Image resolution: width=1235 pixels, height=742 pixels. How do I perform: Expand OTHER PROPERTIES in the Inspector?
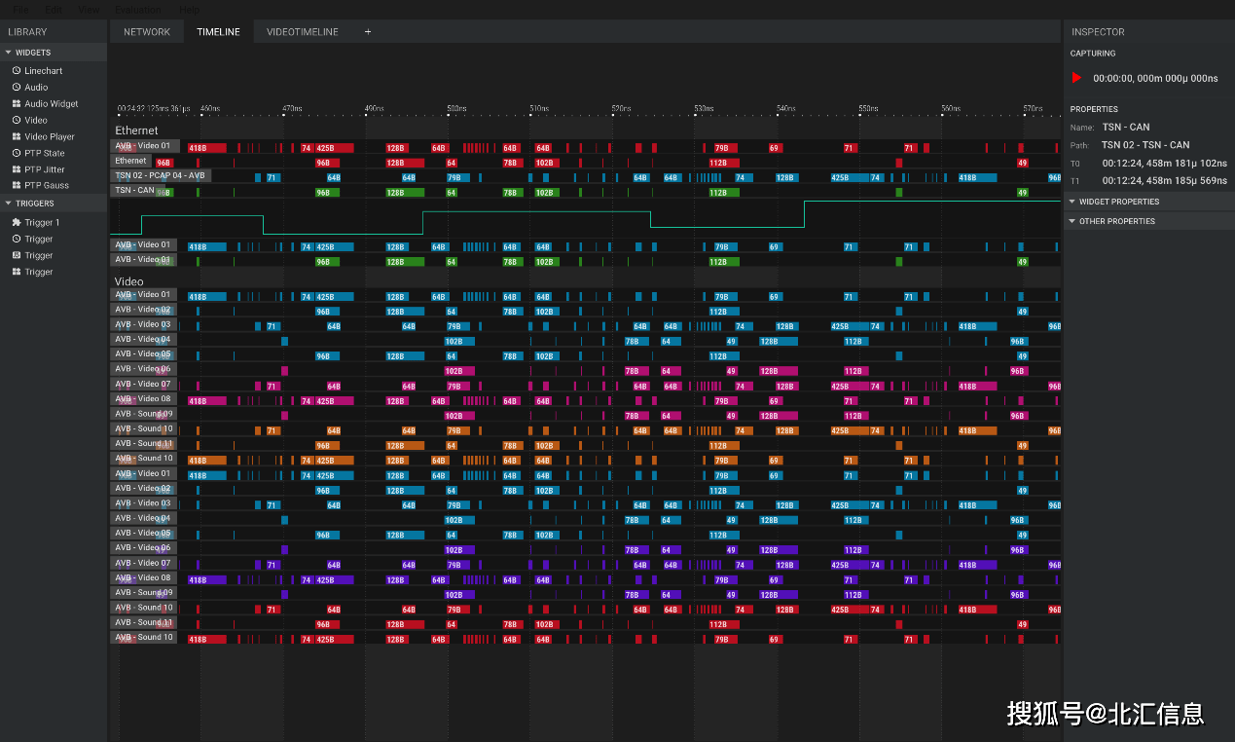pos(1116,221)
